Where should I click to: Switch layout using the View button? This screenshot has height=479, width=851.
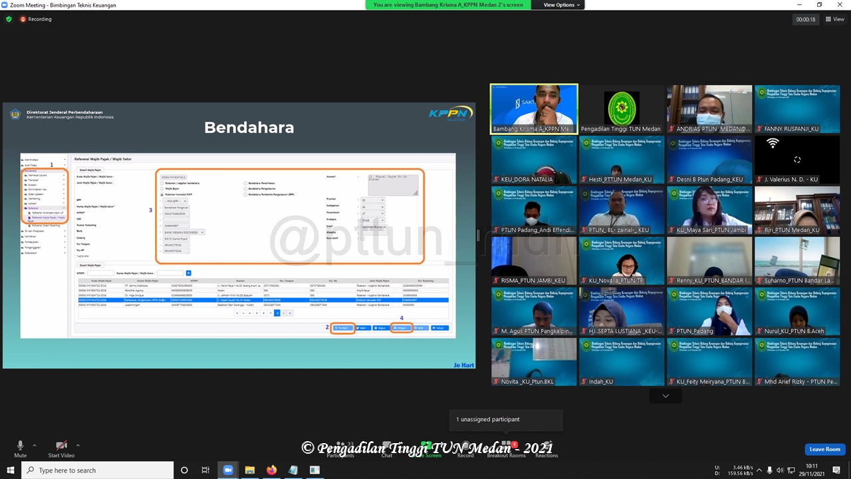(x=834, y=19)
